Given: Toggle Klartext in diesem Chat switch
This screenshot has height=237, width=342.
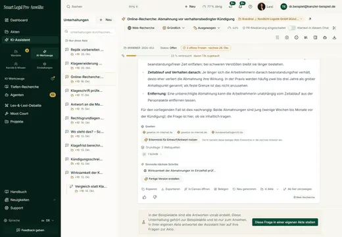Looking at the screenshot, I should [292, 28].
